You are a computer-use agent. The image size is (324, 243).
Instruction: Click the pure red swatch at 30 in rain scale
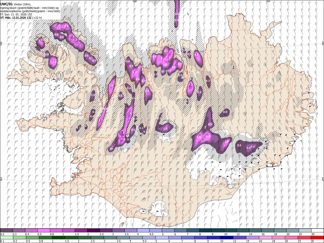point(317,237)
